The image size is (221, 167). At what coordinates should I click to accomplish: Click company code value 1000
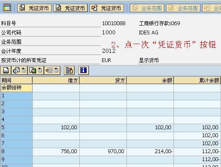[108, 33]
